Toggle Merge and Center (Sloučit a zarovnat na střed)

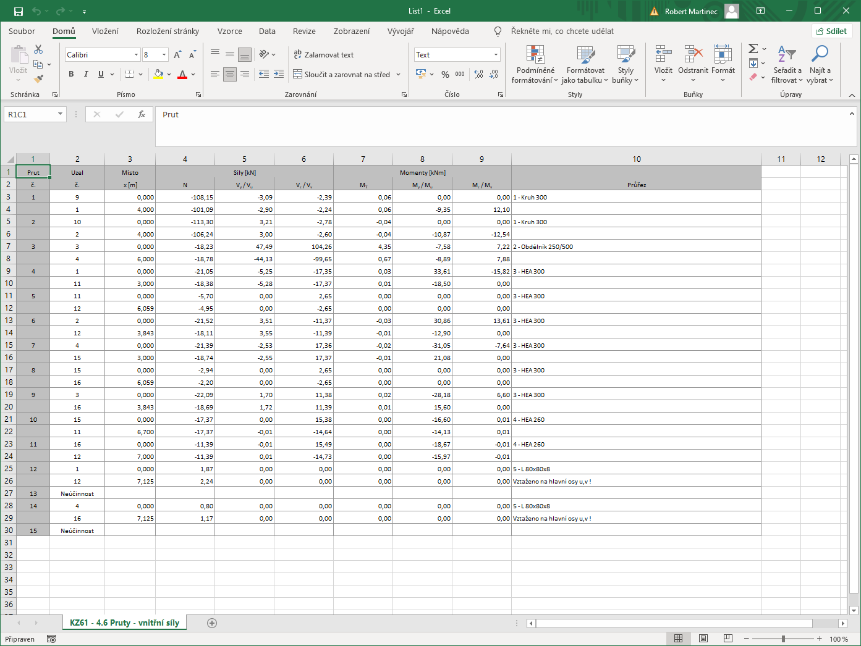coord(342,74)
